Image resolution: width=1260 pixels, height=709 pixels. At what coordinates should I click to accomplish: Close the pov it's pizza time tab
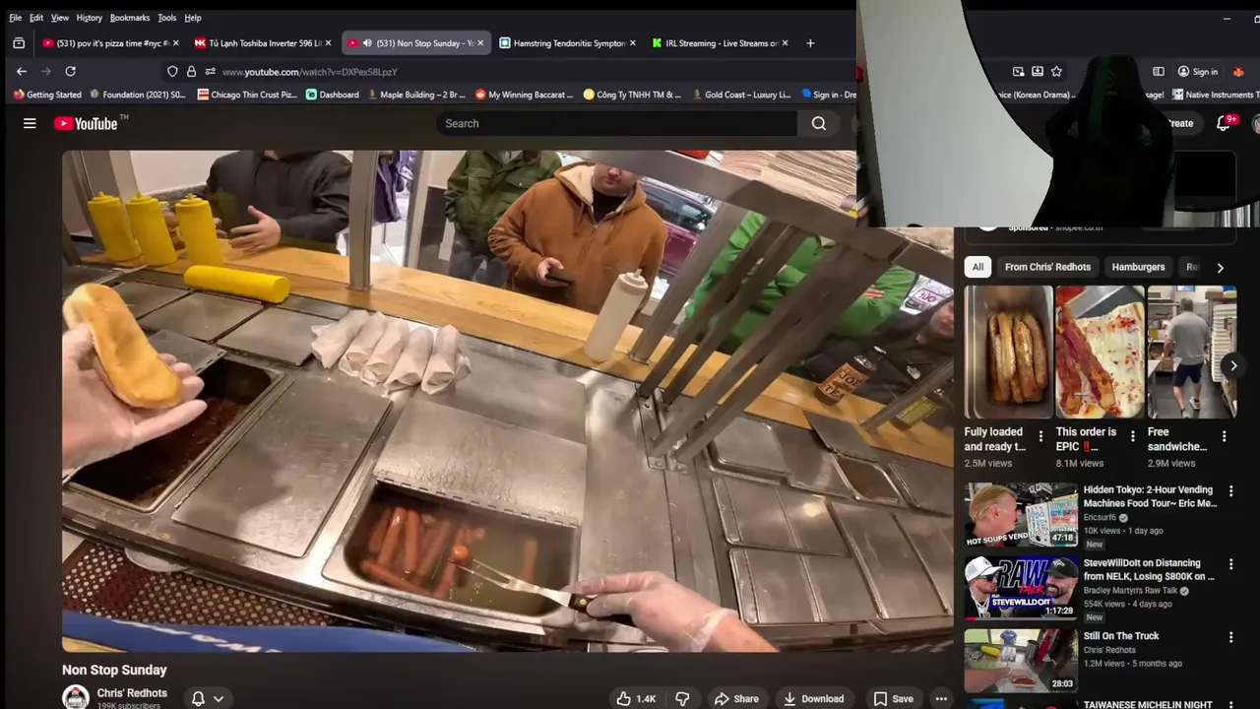tap(175, 43)
